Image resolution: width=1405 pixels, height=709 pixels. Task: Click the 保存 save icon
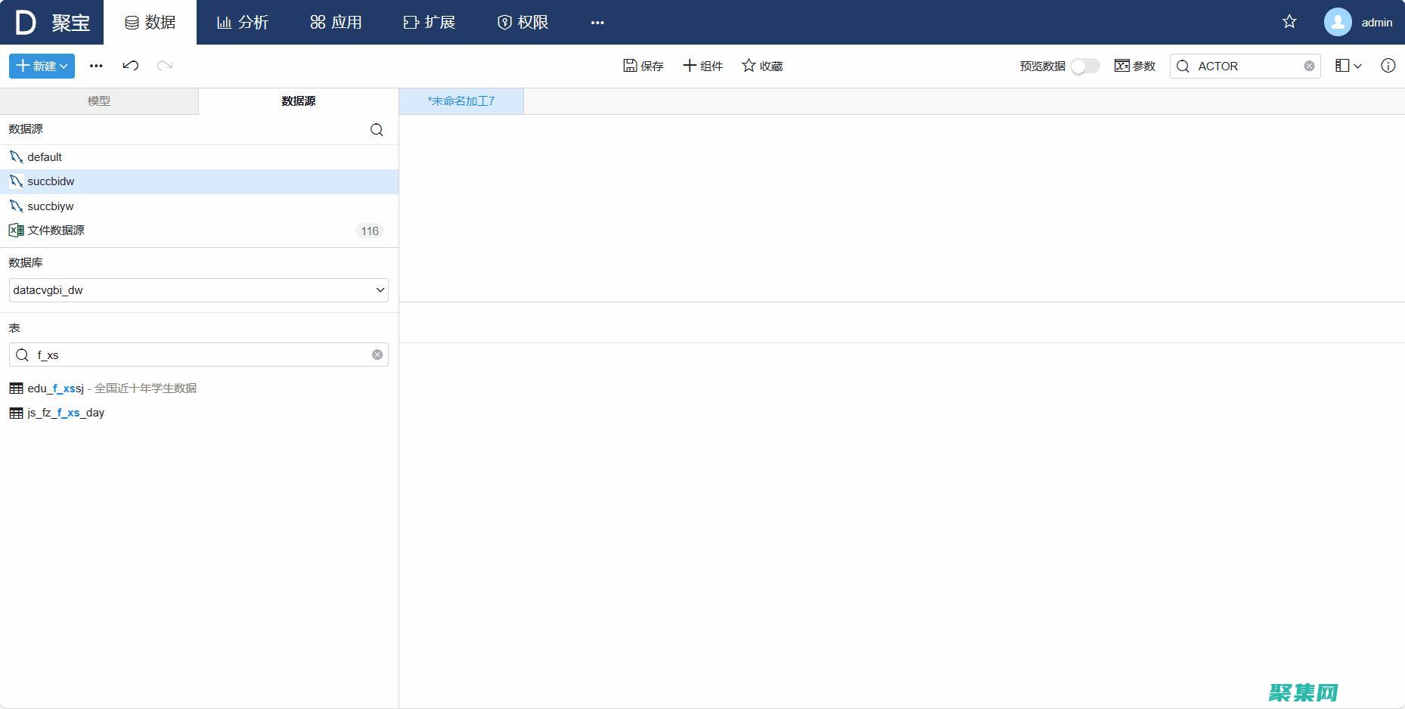(631, 66)
